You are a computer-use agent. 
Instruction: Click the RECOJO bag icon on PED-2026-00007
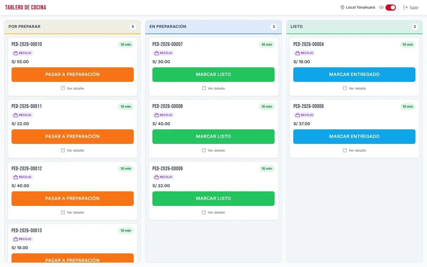157,53
